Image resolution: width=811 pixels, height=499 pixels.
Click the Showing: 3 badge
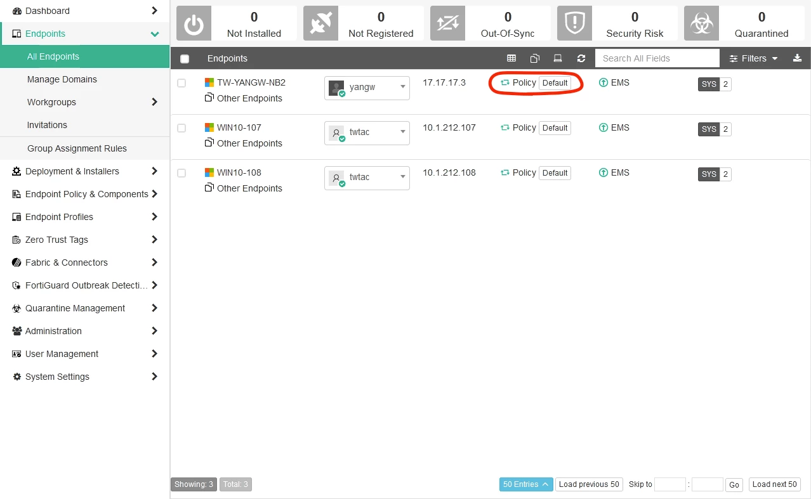pos(194,484)
